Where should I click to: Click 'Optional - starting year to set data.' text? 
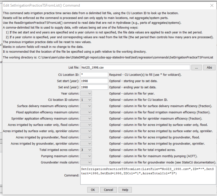tap(133, 81)
